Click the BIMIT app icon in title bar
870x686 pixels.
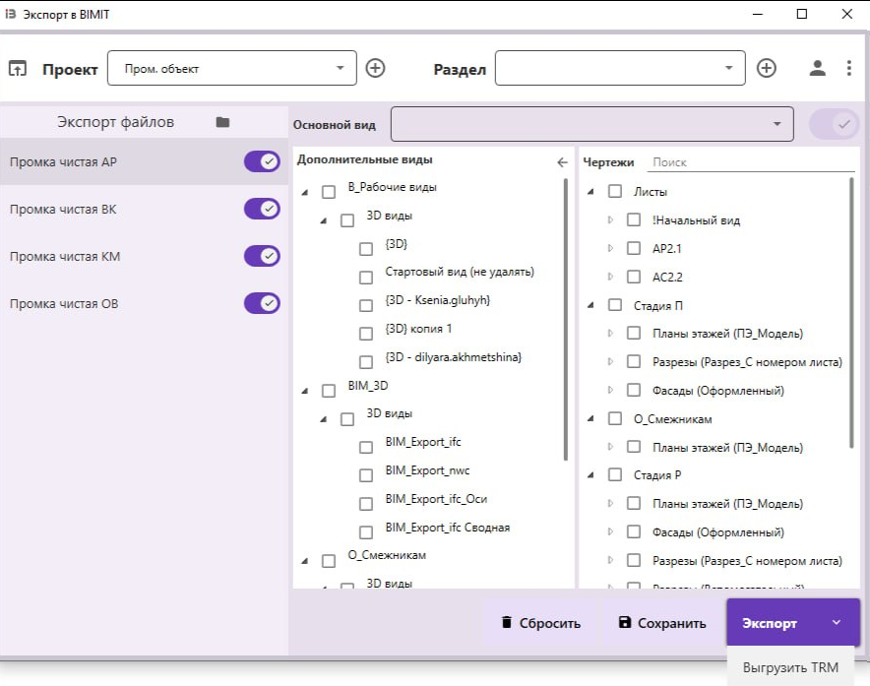[11, 14]
